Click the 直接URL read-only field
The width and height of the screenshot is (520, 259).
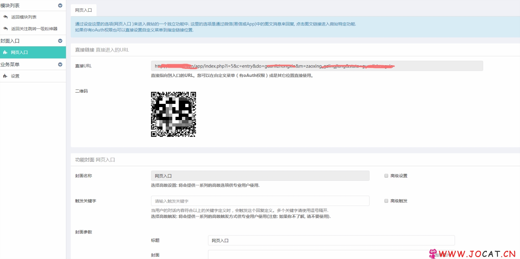pyautogui.click(x=317, y=66)
